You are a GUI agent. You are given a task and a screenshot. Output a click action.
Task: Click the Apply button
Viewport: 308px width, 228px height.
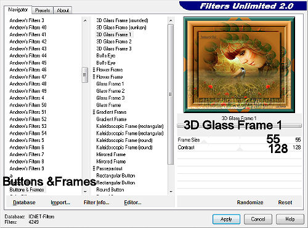point(226,219)
